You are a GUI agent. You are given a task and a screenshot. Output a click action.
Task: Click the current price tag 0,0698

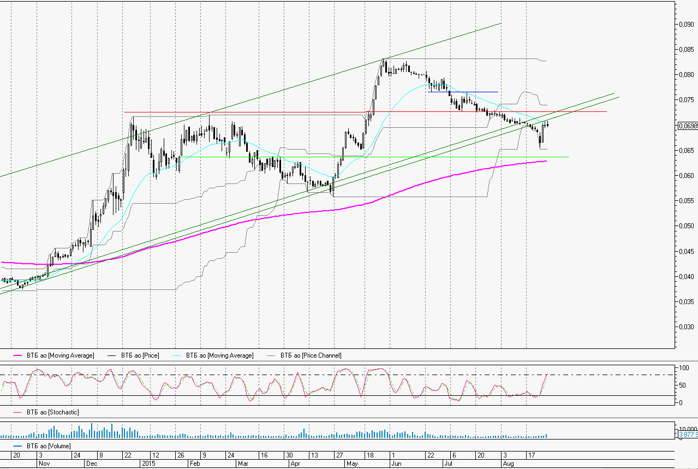pos(687,126)
